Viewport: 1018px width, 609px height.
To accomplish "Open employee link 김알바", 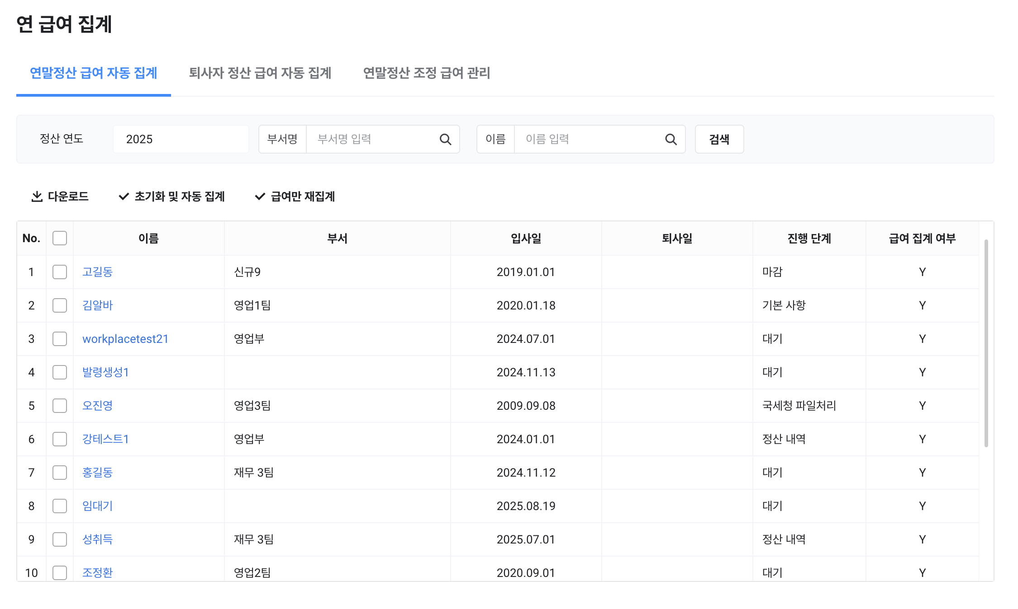I will pyautogui.click(x=97, y=305).
